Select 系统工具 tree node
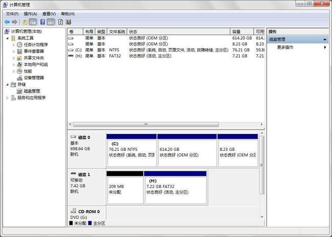 coord(26,38)
